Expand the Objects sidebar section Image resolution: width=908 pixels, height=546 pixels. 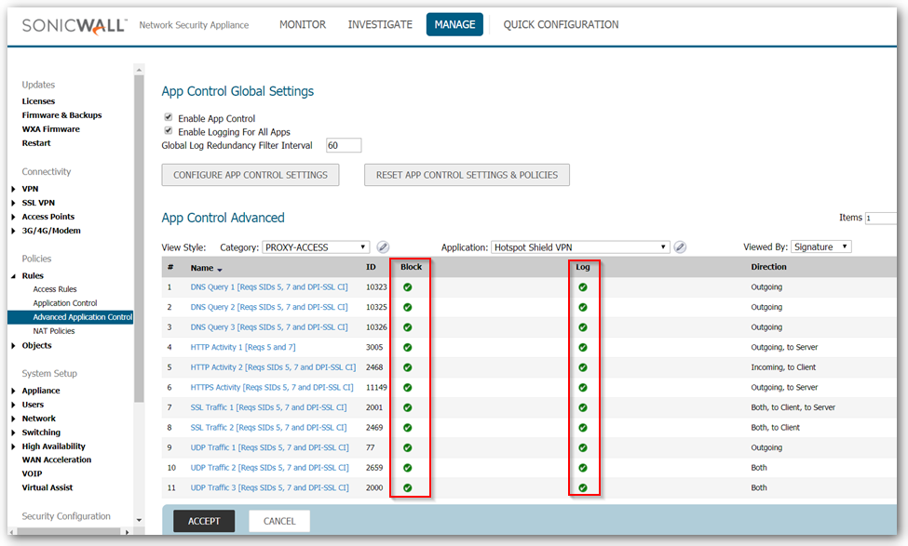pyautogui.click(x=13, y=346)
